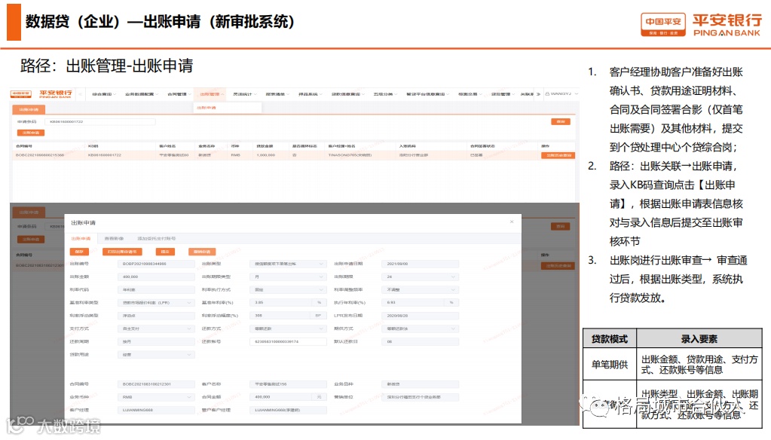Select 1,000,000 amount cell
Screen dimensions: 771x440
[x=266, y=155]
